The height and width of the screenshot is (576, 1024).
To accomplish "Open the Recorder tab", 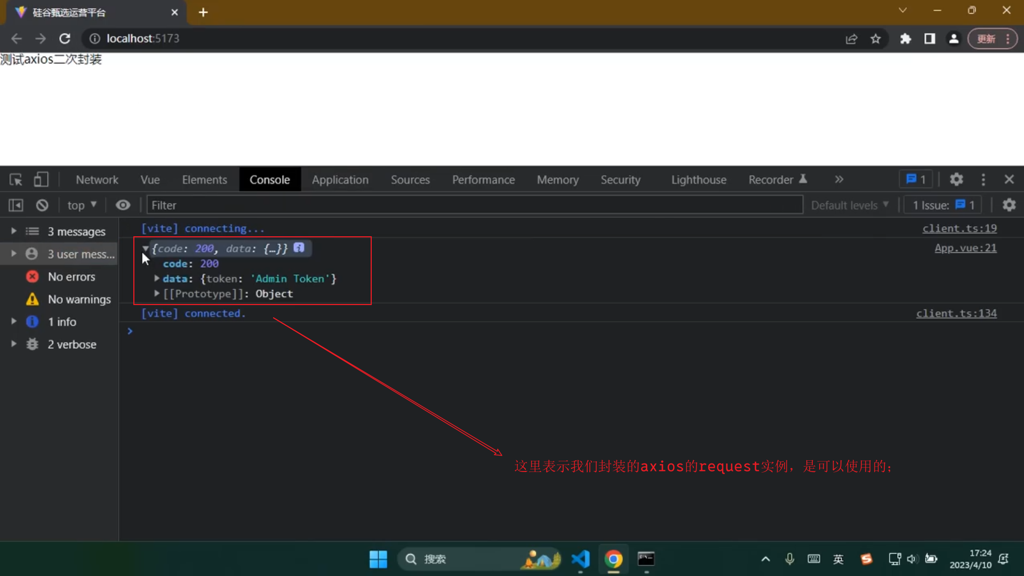I will [x=777, y=180].
